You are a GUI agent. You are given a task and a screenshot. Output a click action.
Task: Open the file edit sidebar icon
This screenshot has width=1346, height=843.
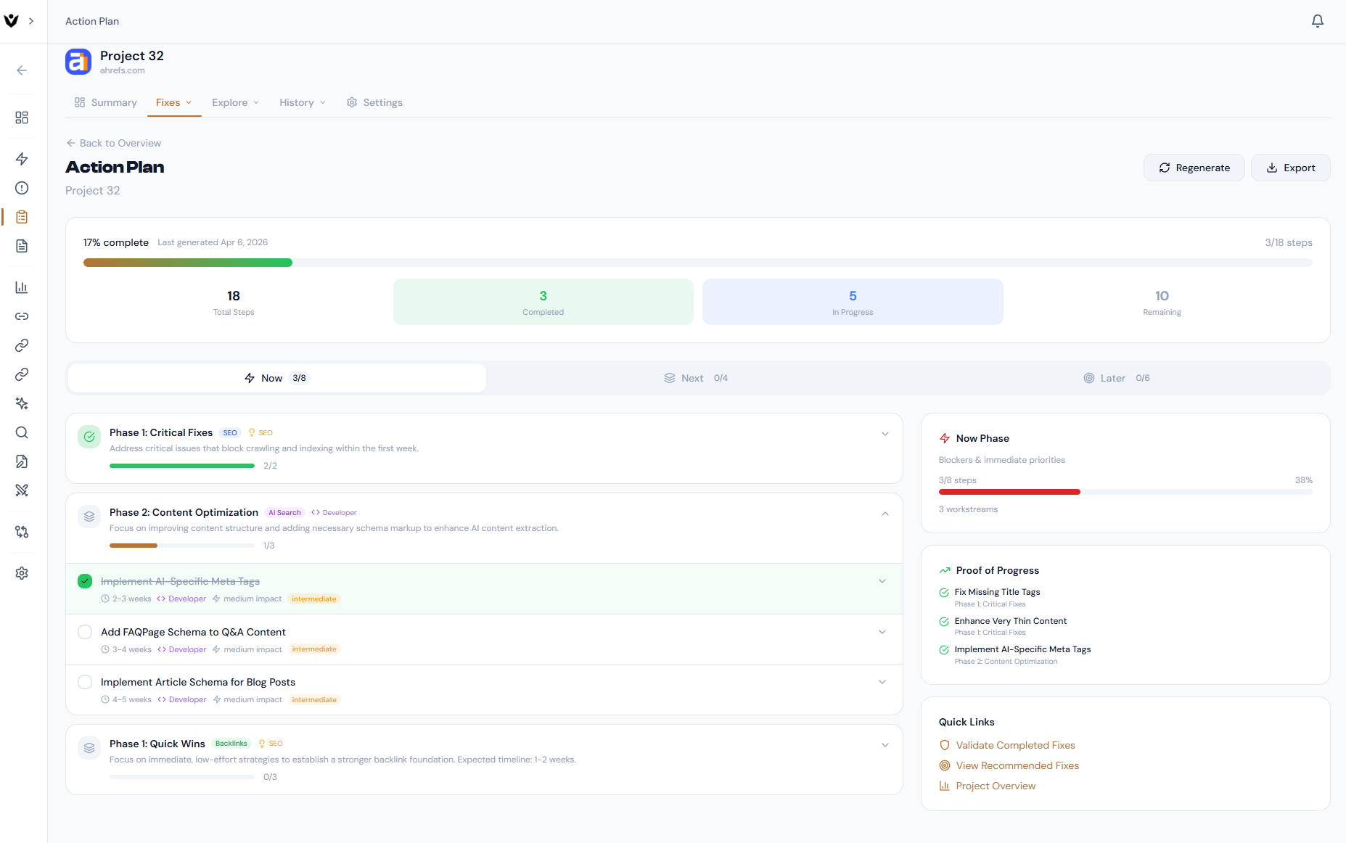(22, 461)
